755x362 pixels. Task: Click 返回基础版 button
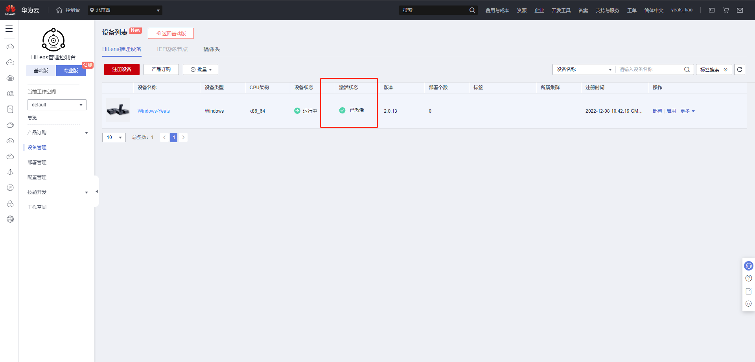171,33
